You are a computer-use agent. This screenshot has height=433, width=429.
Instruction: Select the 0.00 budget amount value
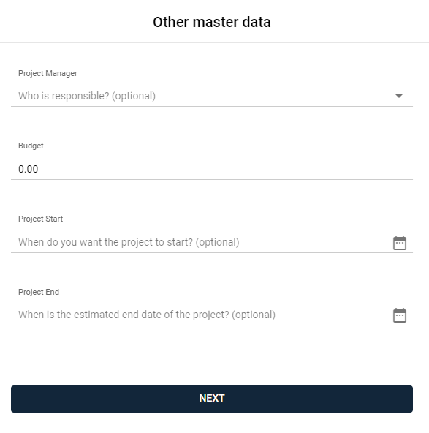pyautogui.click(x=29, y=169)
